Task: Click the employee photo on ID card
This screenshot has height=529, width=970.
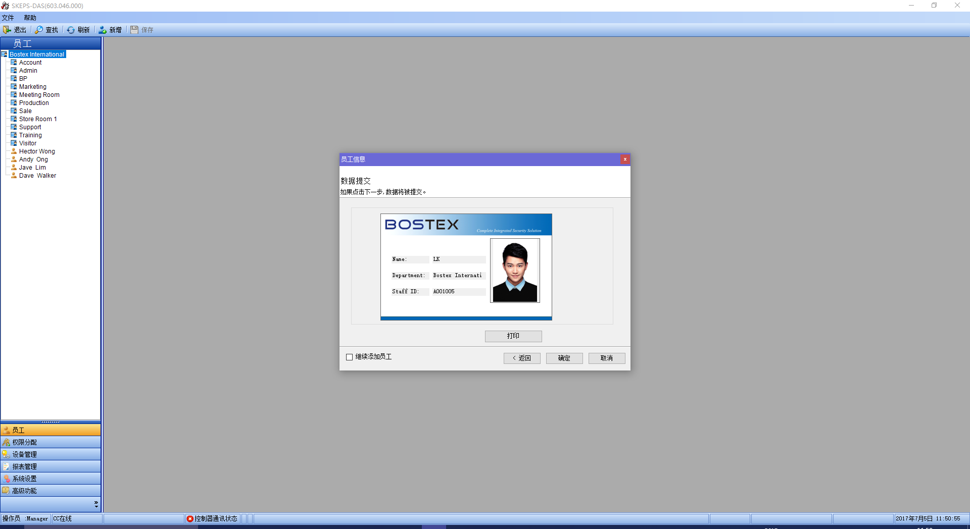Action: (x=514, y=271)
